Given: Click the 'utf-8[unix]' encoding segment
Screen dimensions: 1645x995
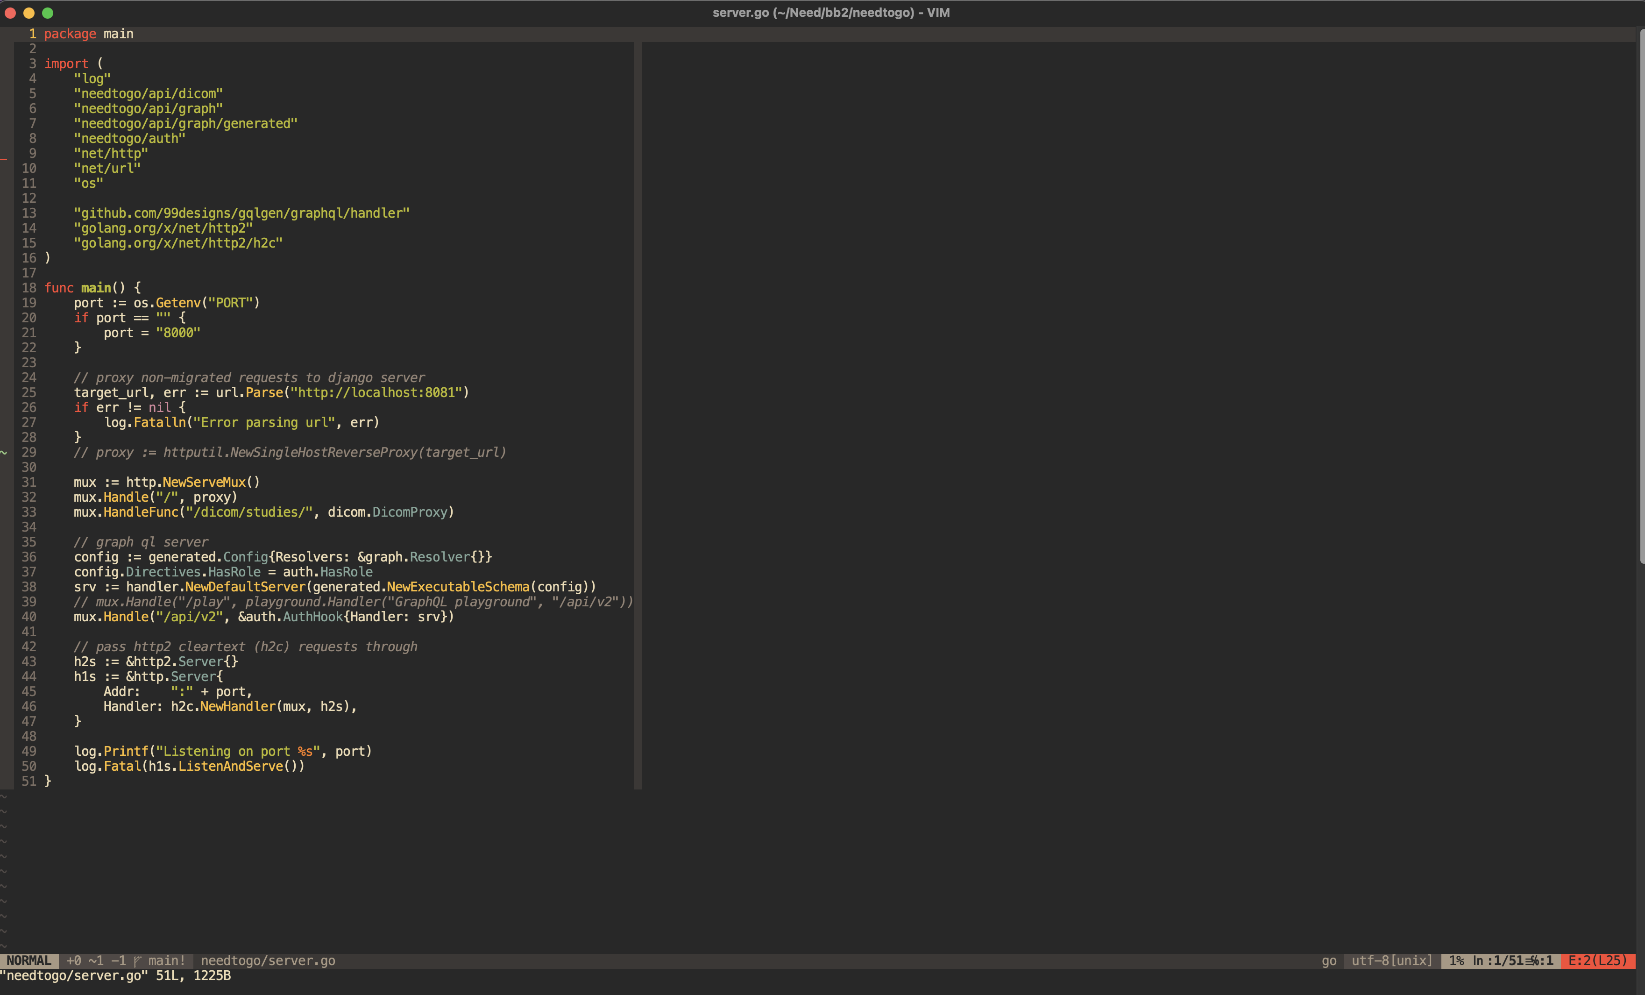Looking at the screenshot, I should point(1392,960).
